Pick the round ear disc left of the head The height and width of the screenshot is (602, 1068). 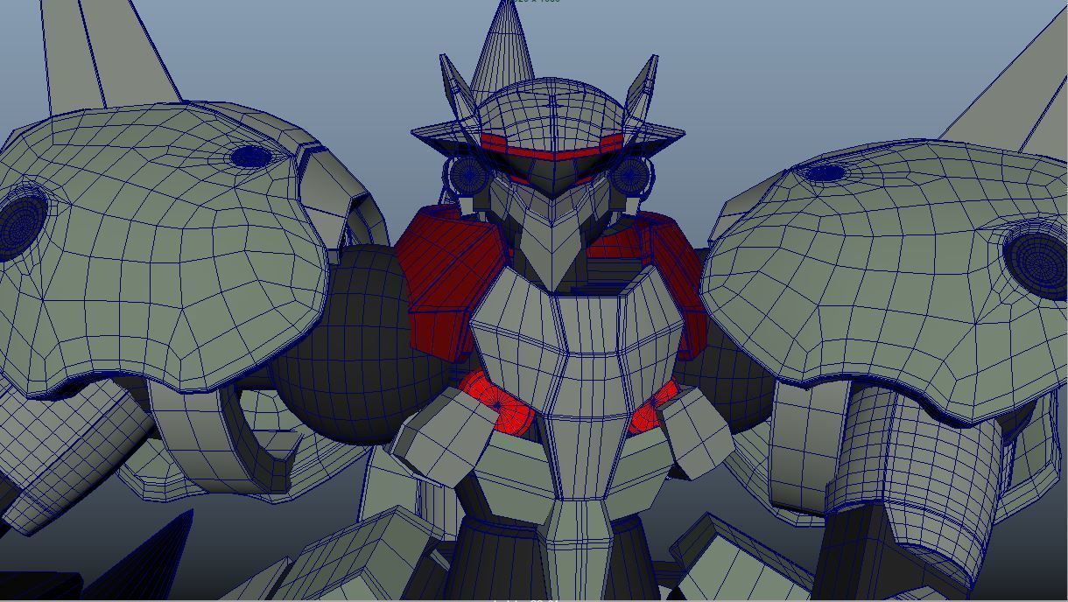click(470, 176)
